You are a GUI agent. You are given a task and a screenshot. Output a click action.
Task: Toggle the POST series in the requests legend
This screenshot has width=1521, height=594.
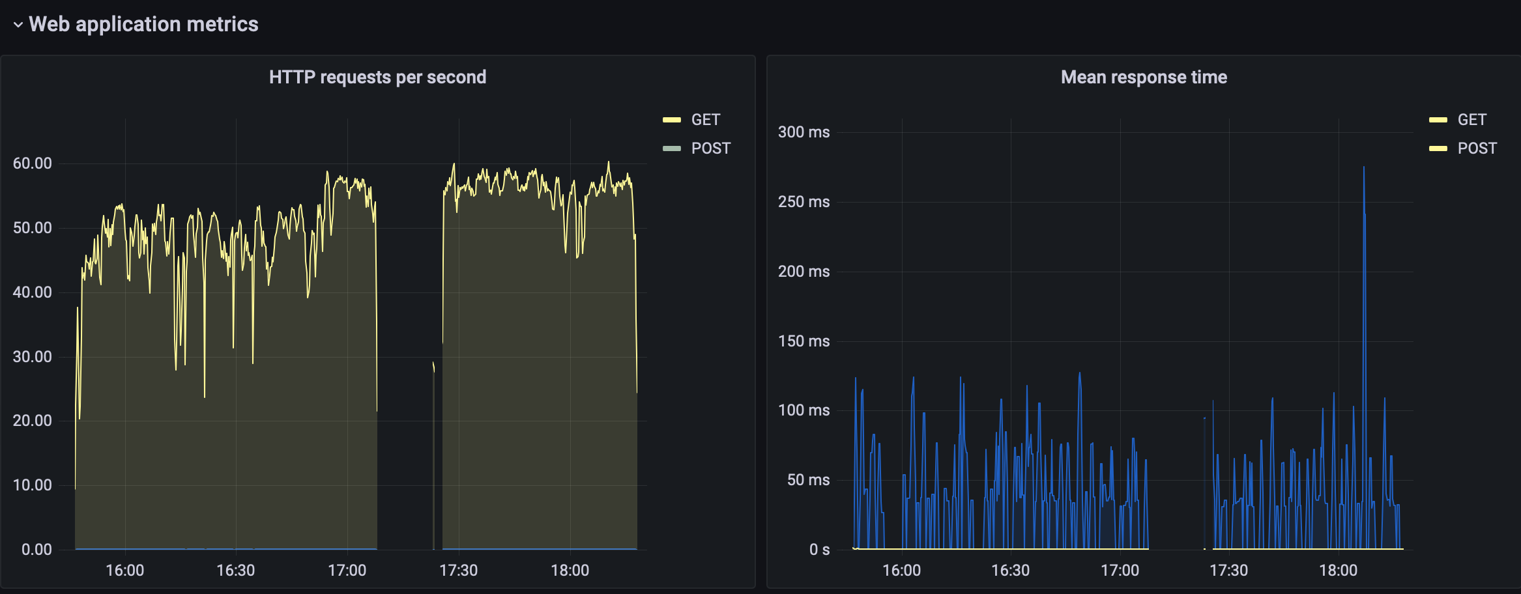(x=710, y=148)
